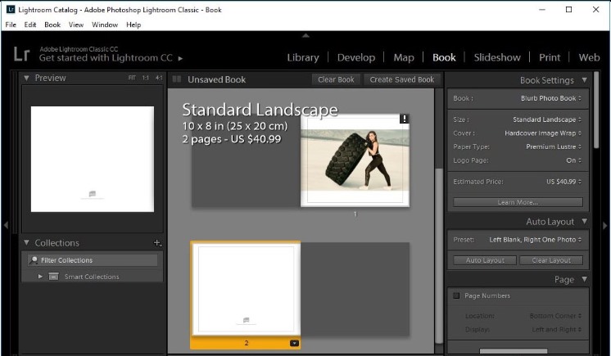Click the Create Saved Book button
Screen dimensions: 611x356
tap(402, 79)
